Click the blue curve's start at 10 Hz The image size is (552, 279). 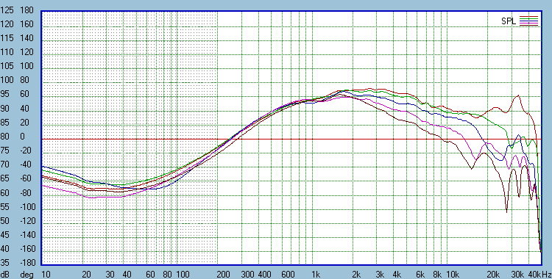point(42,167)
